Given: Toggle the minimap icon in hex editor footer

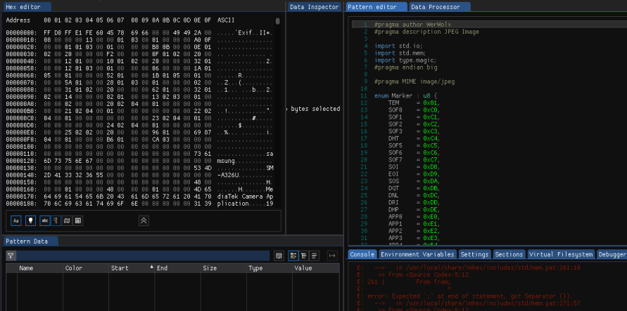Looking at the screenshot, I should pyautogui.click(x=67, y=220).
